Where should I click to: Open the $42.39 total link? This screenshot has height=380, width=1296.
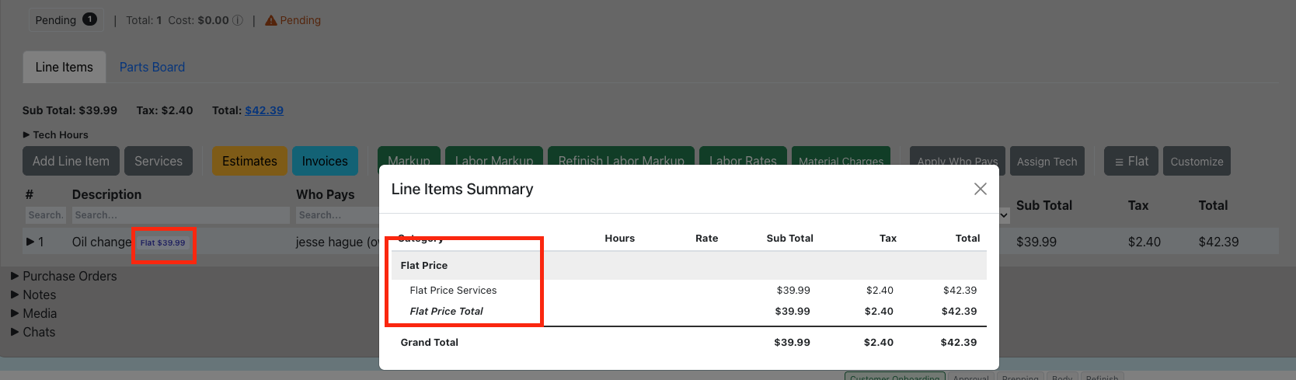pyautogui.click(x=264, y=110)
